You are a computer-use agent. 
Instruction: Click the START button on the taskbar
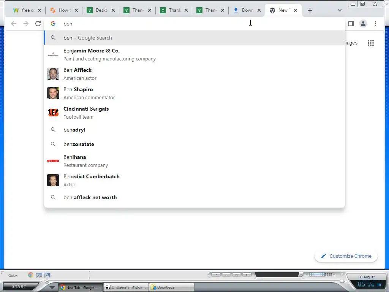click(19, 287)
